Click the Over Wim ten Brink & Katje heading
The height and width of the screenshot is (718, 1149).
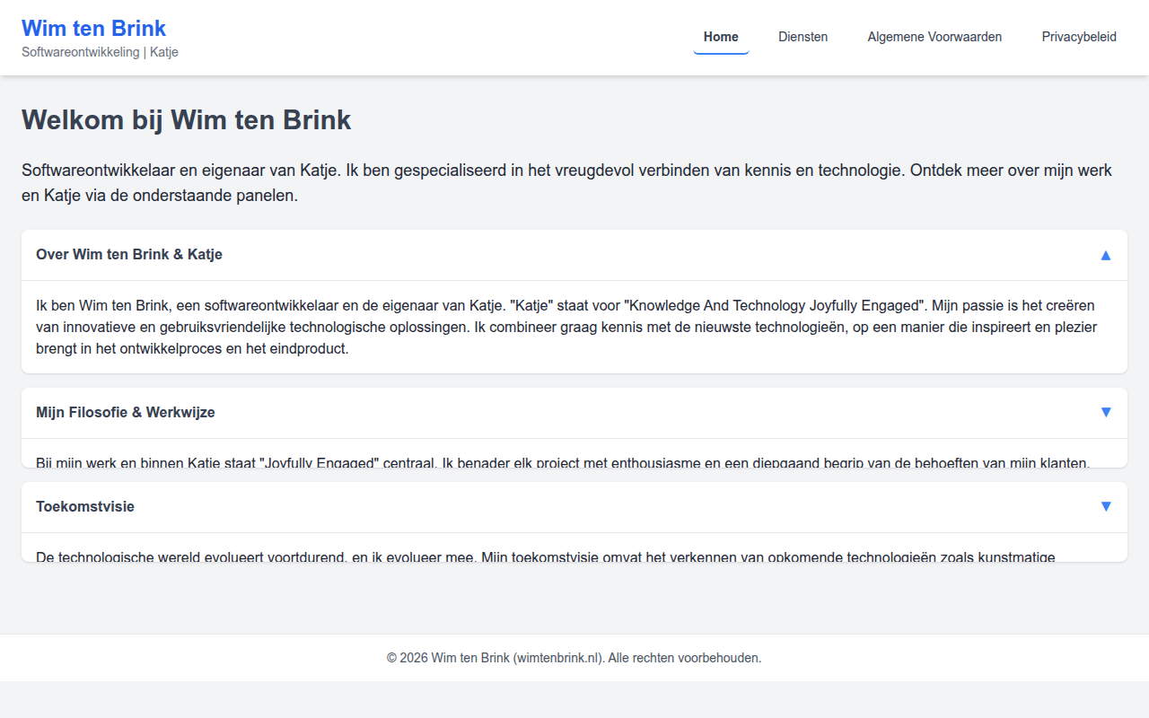tap(129, 254)
